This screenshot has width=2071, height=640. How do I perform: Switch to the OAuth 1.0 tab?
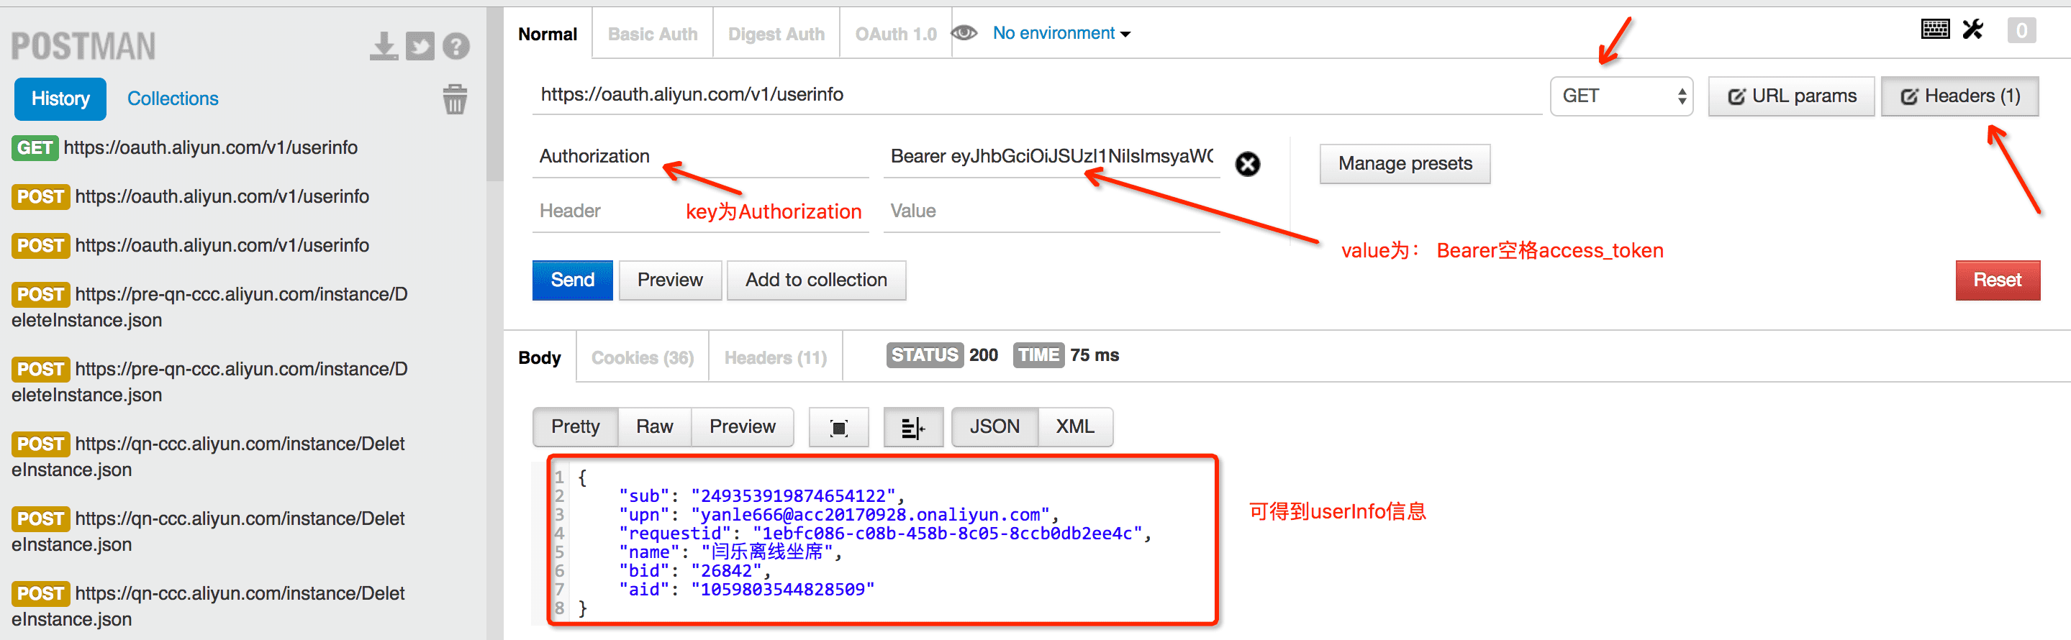[x=896, y=34]
